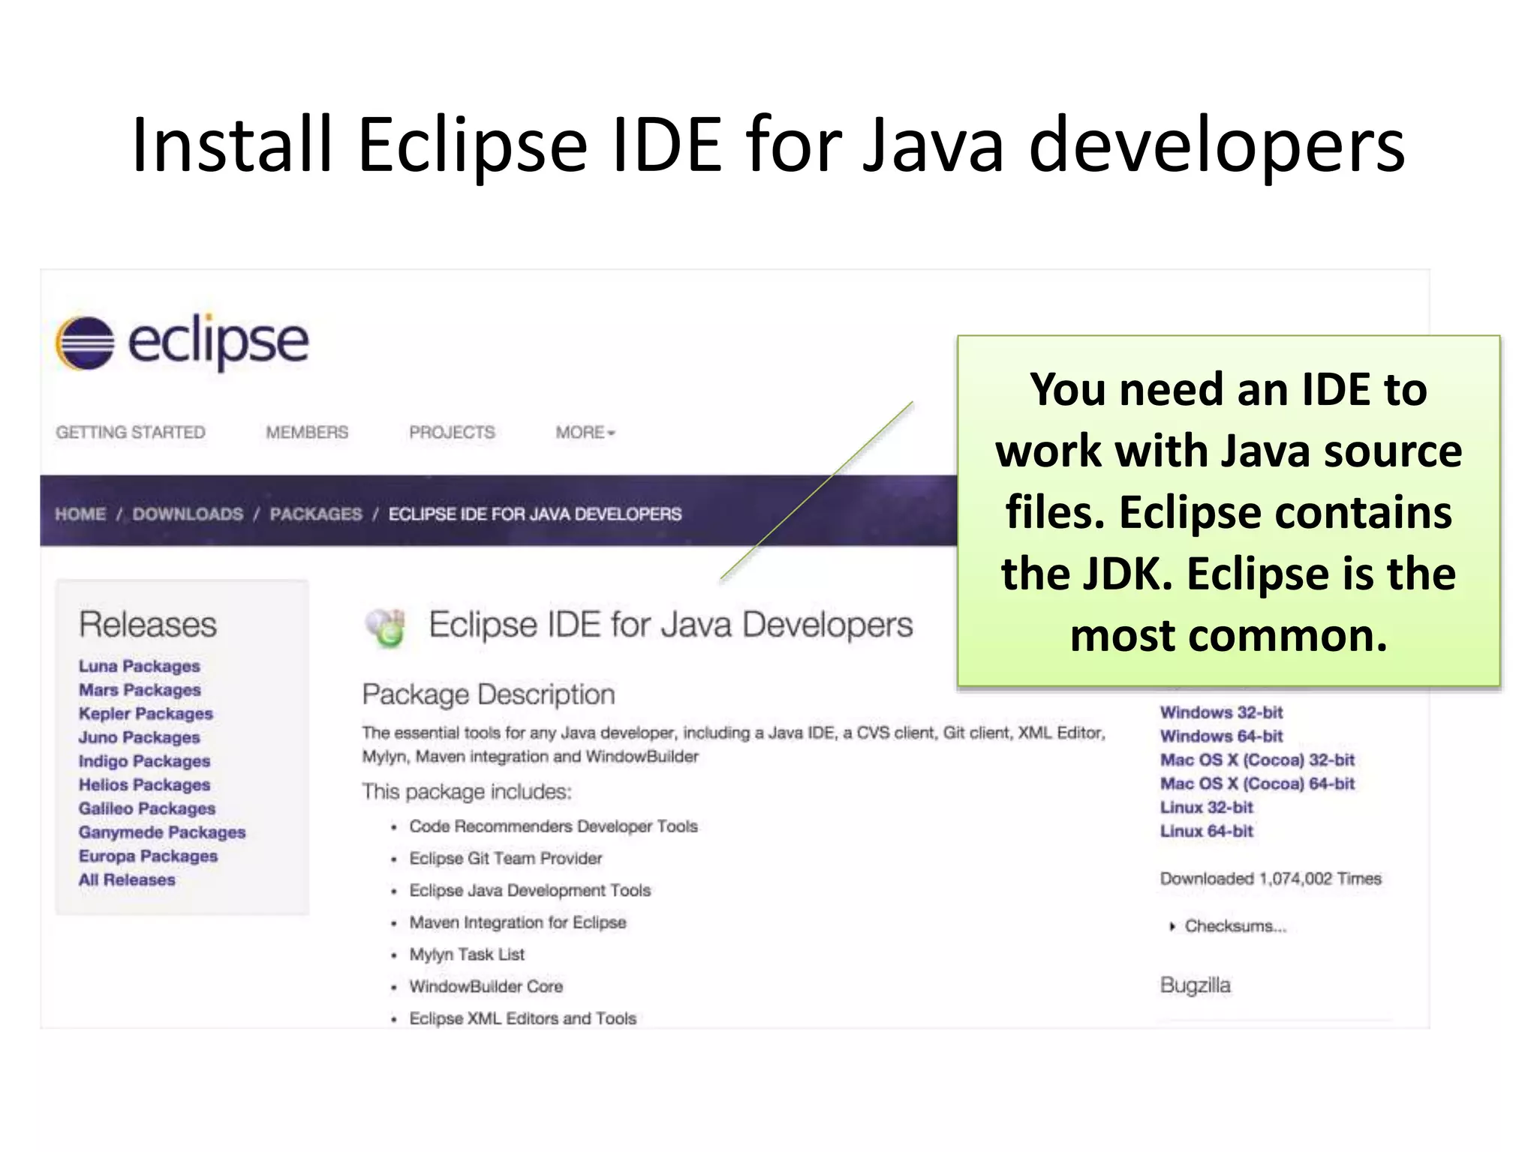
Task: Click the Bugzilla heading
Action: 1196,985
